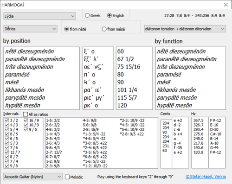Toggle the 9 / 8 interval checkbox
This screenshot has width=232, height=184.
(7, 166)
